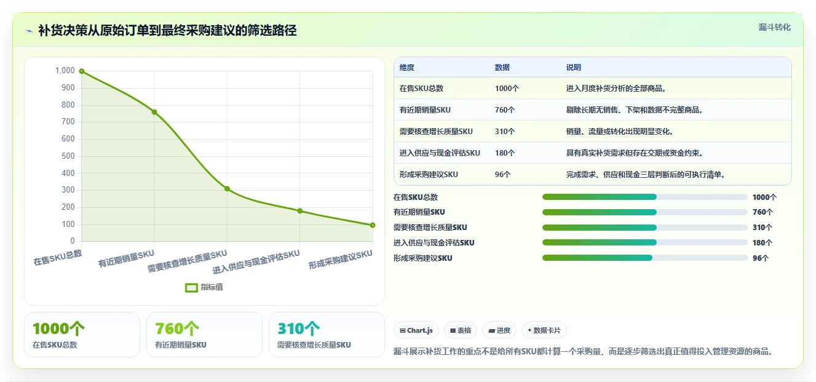Click the 表格 chip
The image size is (816, 382).
461,330
